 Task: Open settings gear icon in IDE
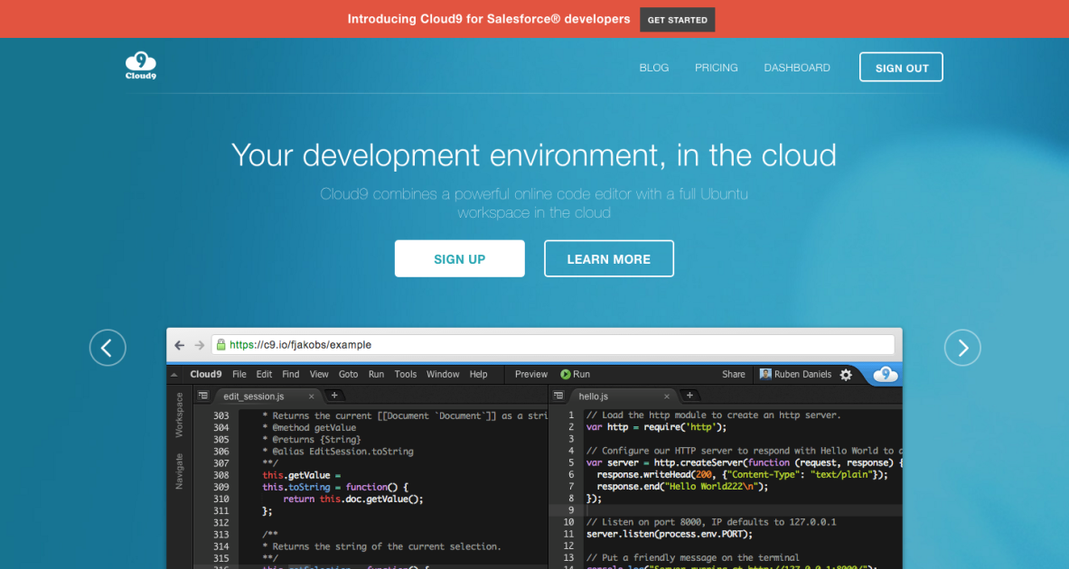point(846,375)
